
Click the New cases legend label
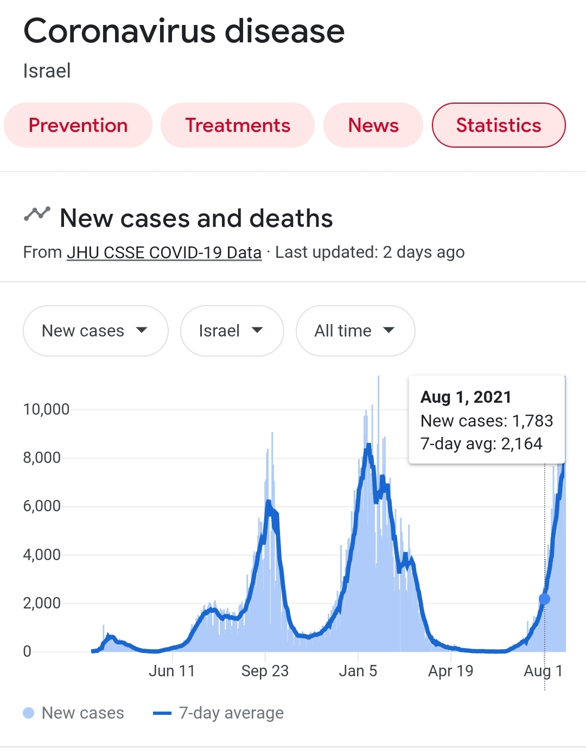(x=83, y=713)
